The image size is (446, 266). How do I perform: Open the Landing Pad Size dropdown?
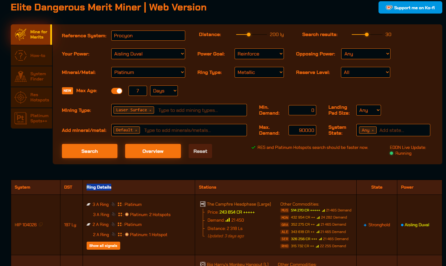368,110
